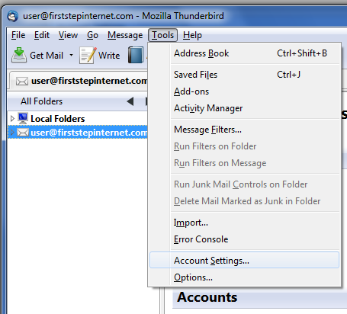
Task: Open the File menu
Action: [x=18, y=35]
